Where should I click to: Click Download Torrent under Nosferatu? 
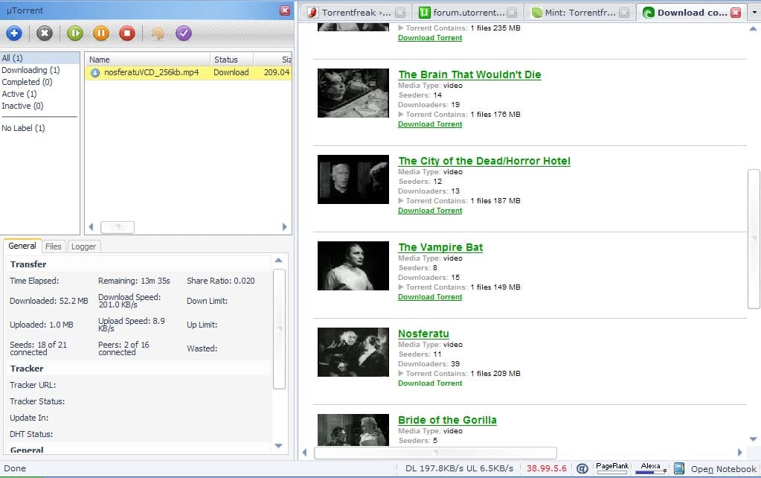tap(430, 383)
